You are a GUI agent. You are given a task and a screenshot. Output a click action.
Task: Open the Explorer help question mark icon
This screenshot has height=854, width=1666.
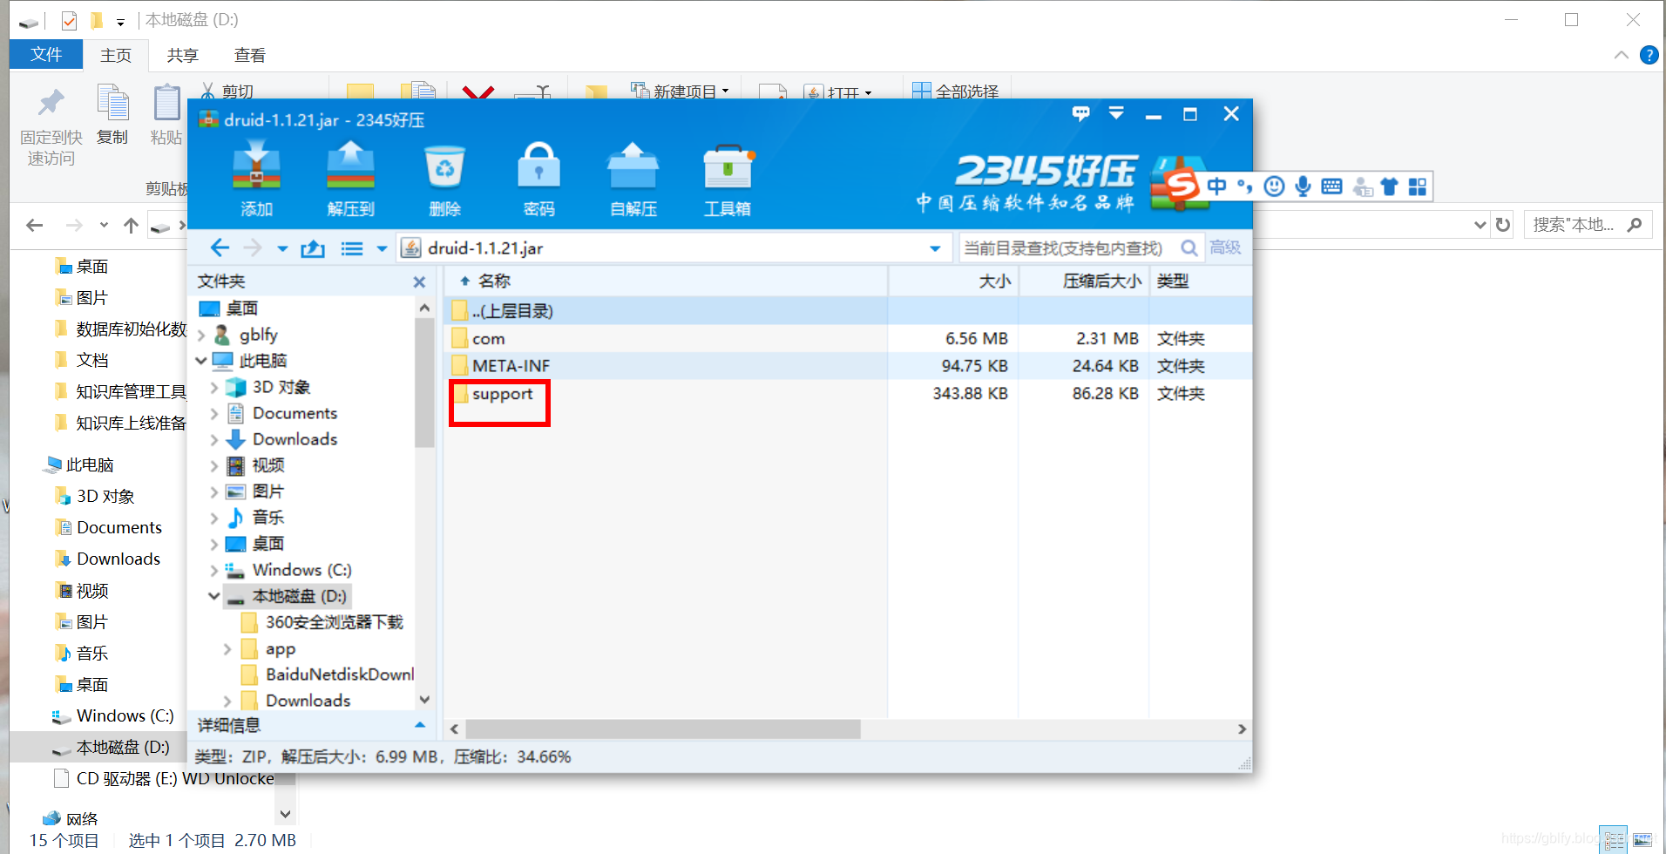click(1649, 55)
